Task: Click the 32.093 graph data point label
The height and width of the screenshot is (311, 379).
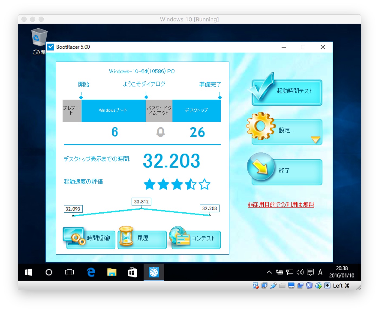Action: point(73,209)
